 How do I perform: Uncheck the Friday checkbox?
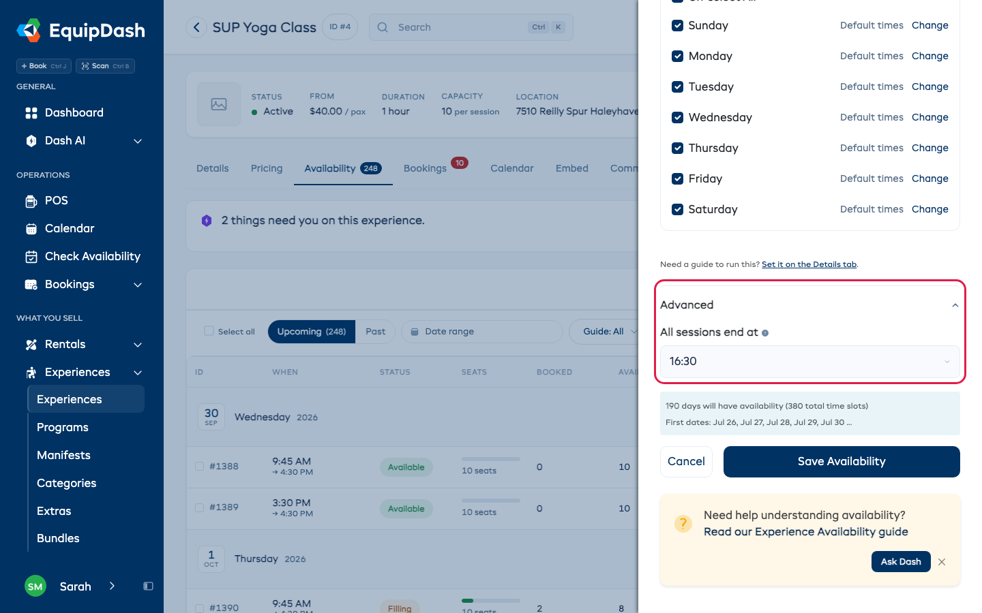(x=678, y=179)
